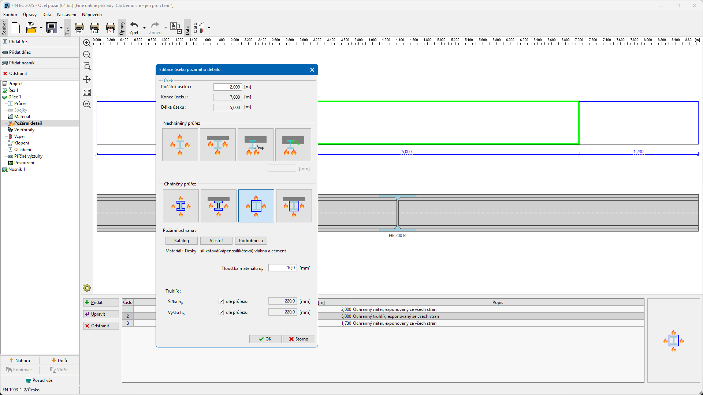The height and width of the screenshot is (395, 703).
Task: Click the fit-to-window view icon
Action: coord(87,92)
